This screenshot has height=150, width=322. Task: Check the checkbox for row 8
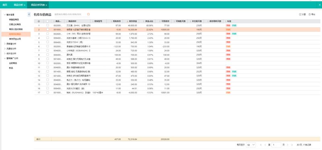[x=47, y=55]
